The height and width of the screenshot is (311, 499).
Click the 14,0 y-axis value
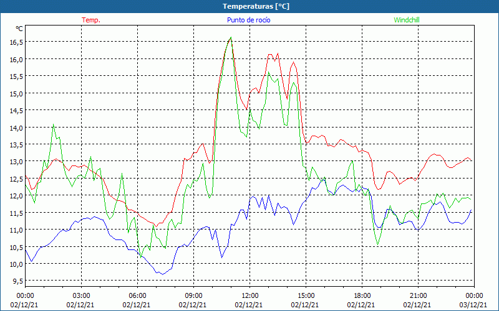pyautogui.click(x=16, y=128)
